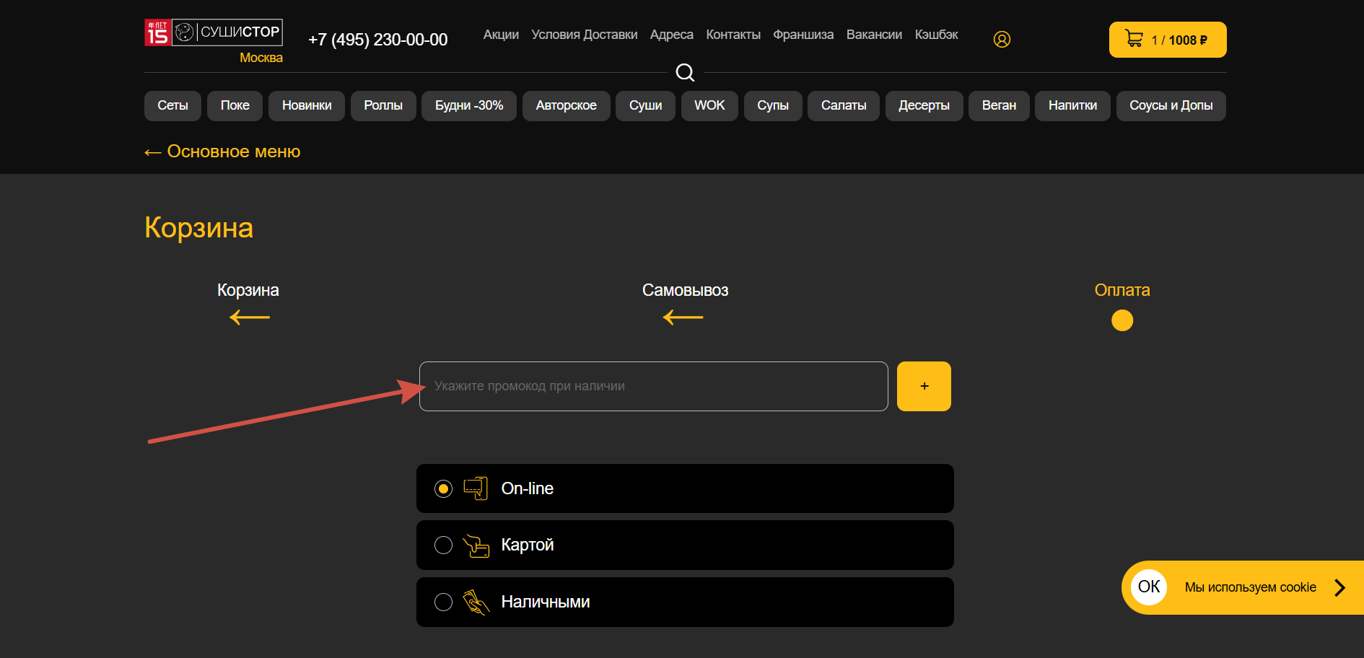Open the Авторское category
The image size is (1364, 658).
[x=567, y=106]
